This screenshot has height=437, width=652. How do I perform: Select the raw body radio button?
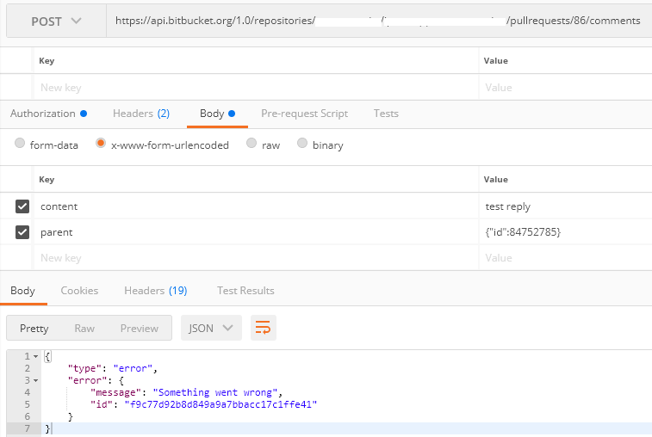(x=251, y=143)
